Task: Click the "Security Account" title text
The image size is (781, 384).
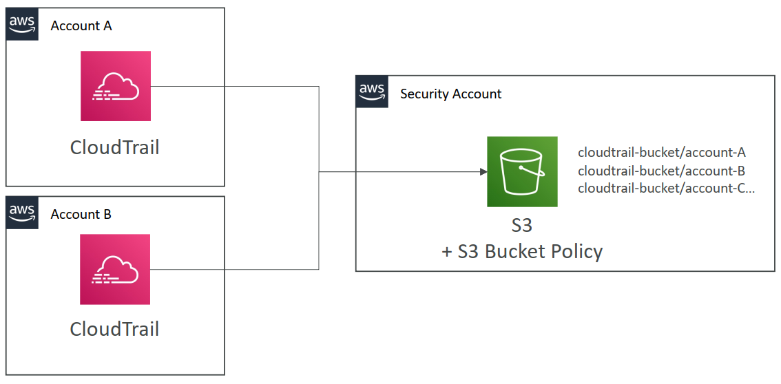Action: pyautogui.click(x=450, y=94)
